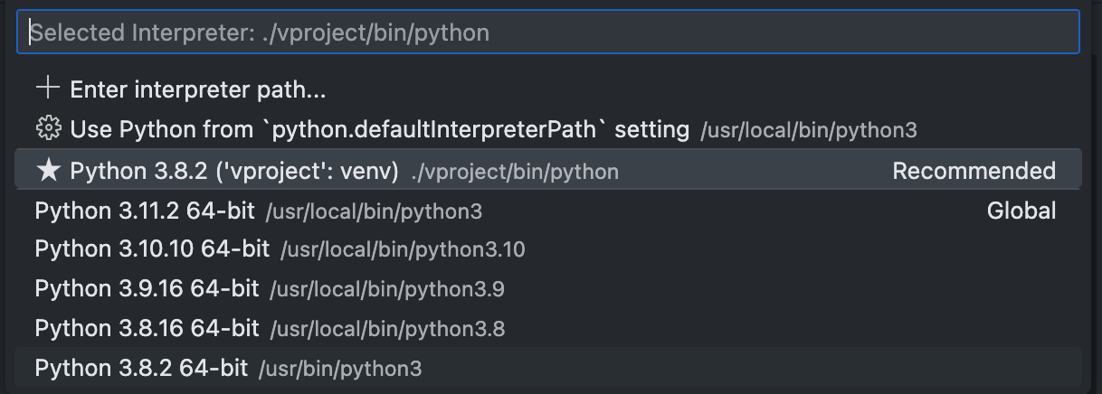Click the gear icon beside default interpreter setting
1102x394 pixels.
point(47,128)
